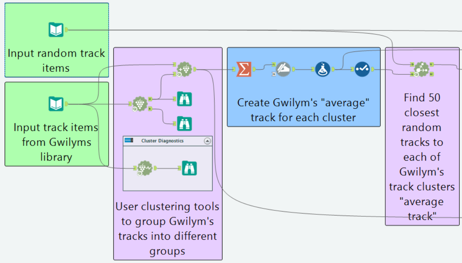Click the Append Cluster tool

point(184,68)
